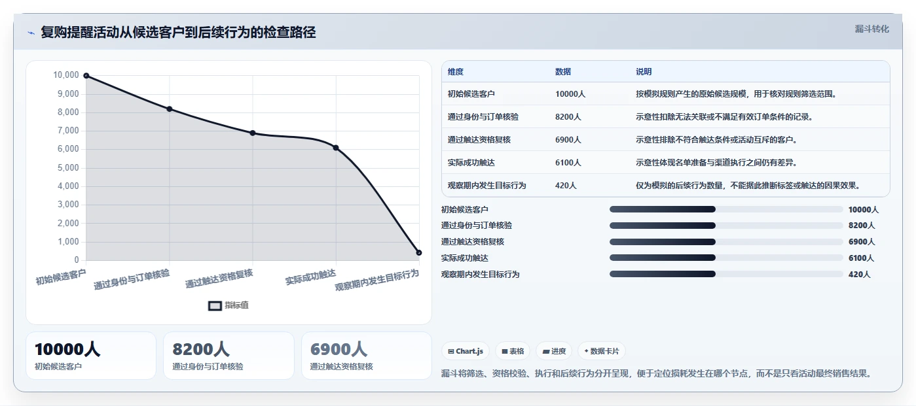Select 通过触达资格复核 table row label
916x406 pixels.
[479, 140]
